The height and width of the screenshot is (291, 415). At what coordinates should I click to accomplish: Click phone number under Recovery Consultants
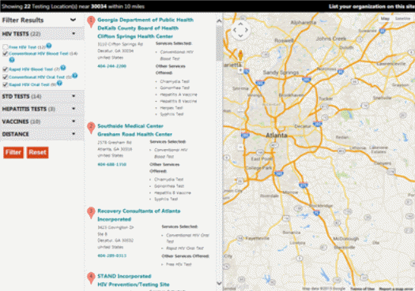[111, 256]
